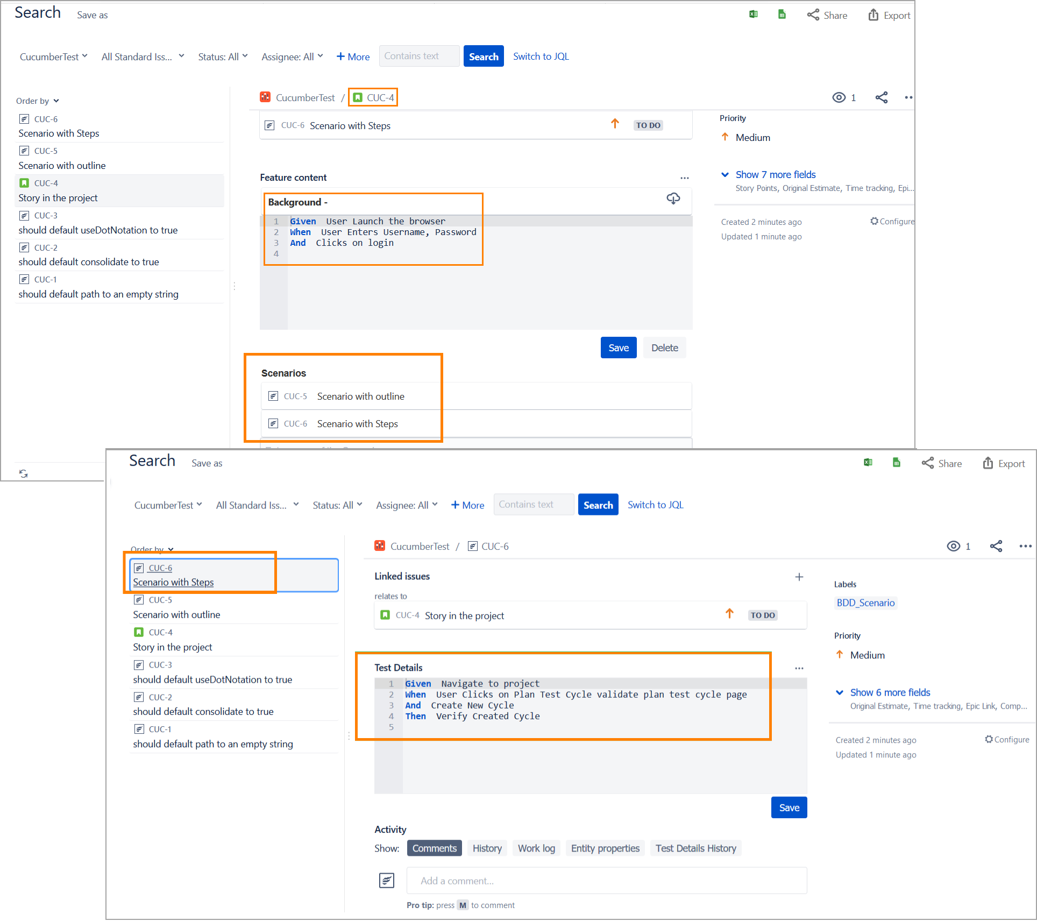Open Order by dropdown in top window

(37, 101)
